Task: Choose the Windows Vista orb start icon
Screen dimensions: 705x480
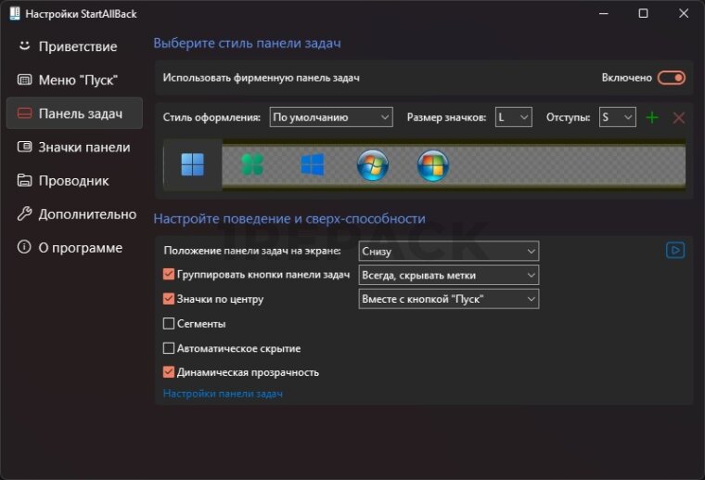Action: coord(432,165)
